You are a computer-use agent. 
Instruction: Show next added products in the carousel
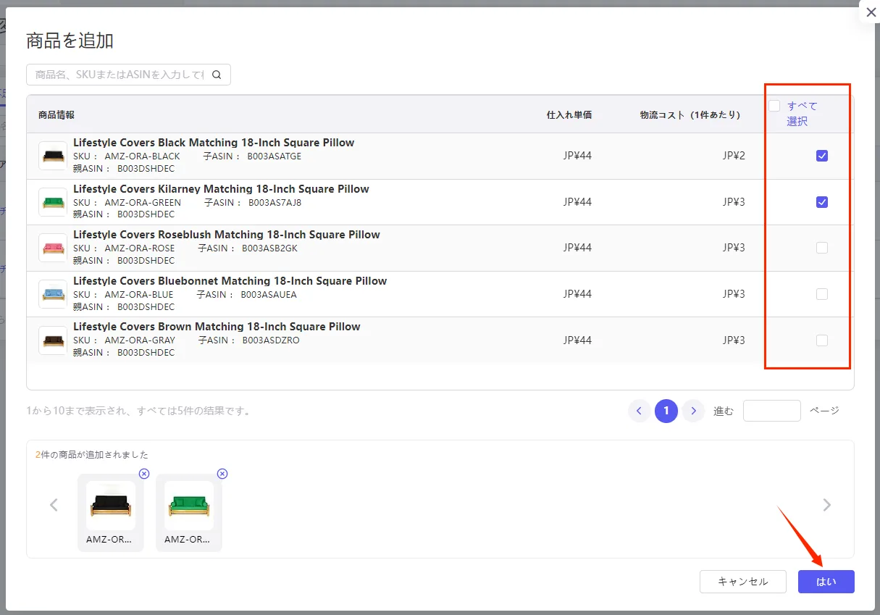pos(827,505)
